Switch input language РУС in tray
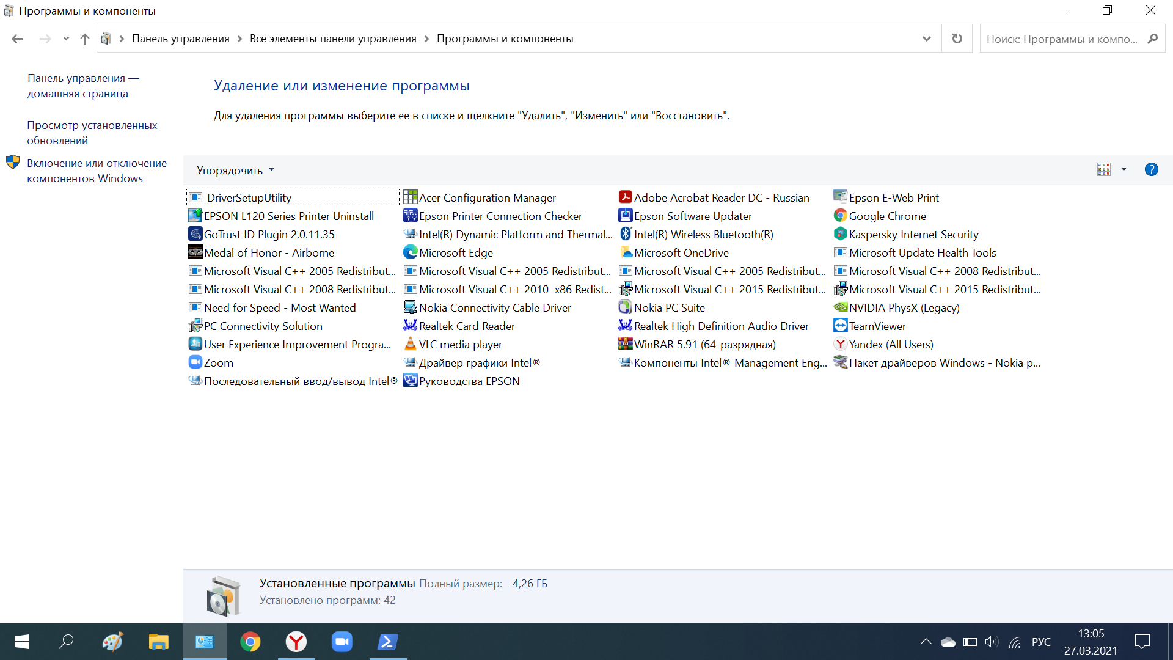Screen dimensions: 1173x660 point(1041,642)
